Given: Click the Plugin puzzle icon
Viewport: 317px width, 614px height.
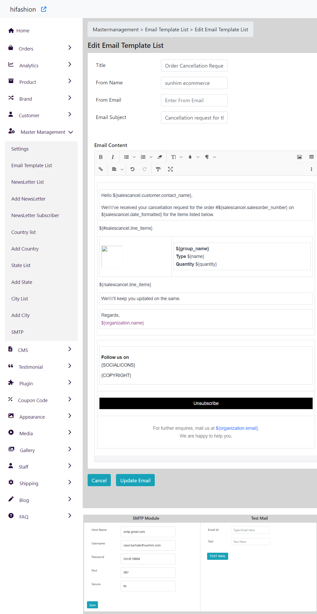Looking at the screenshot, I should click(x=11, y=382).
